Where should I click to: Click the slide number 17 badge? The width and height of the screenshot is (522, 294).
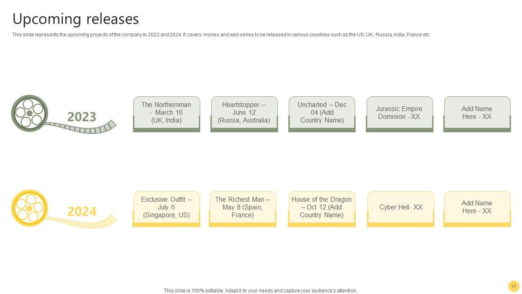(x=513, y=286)
